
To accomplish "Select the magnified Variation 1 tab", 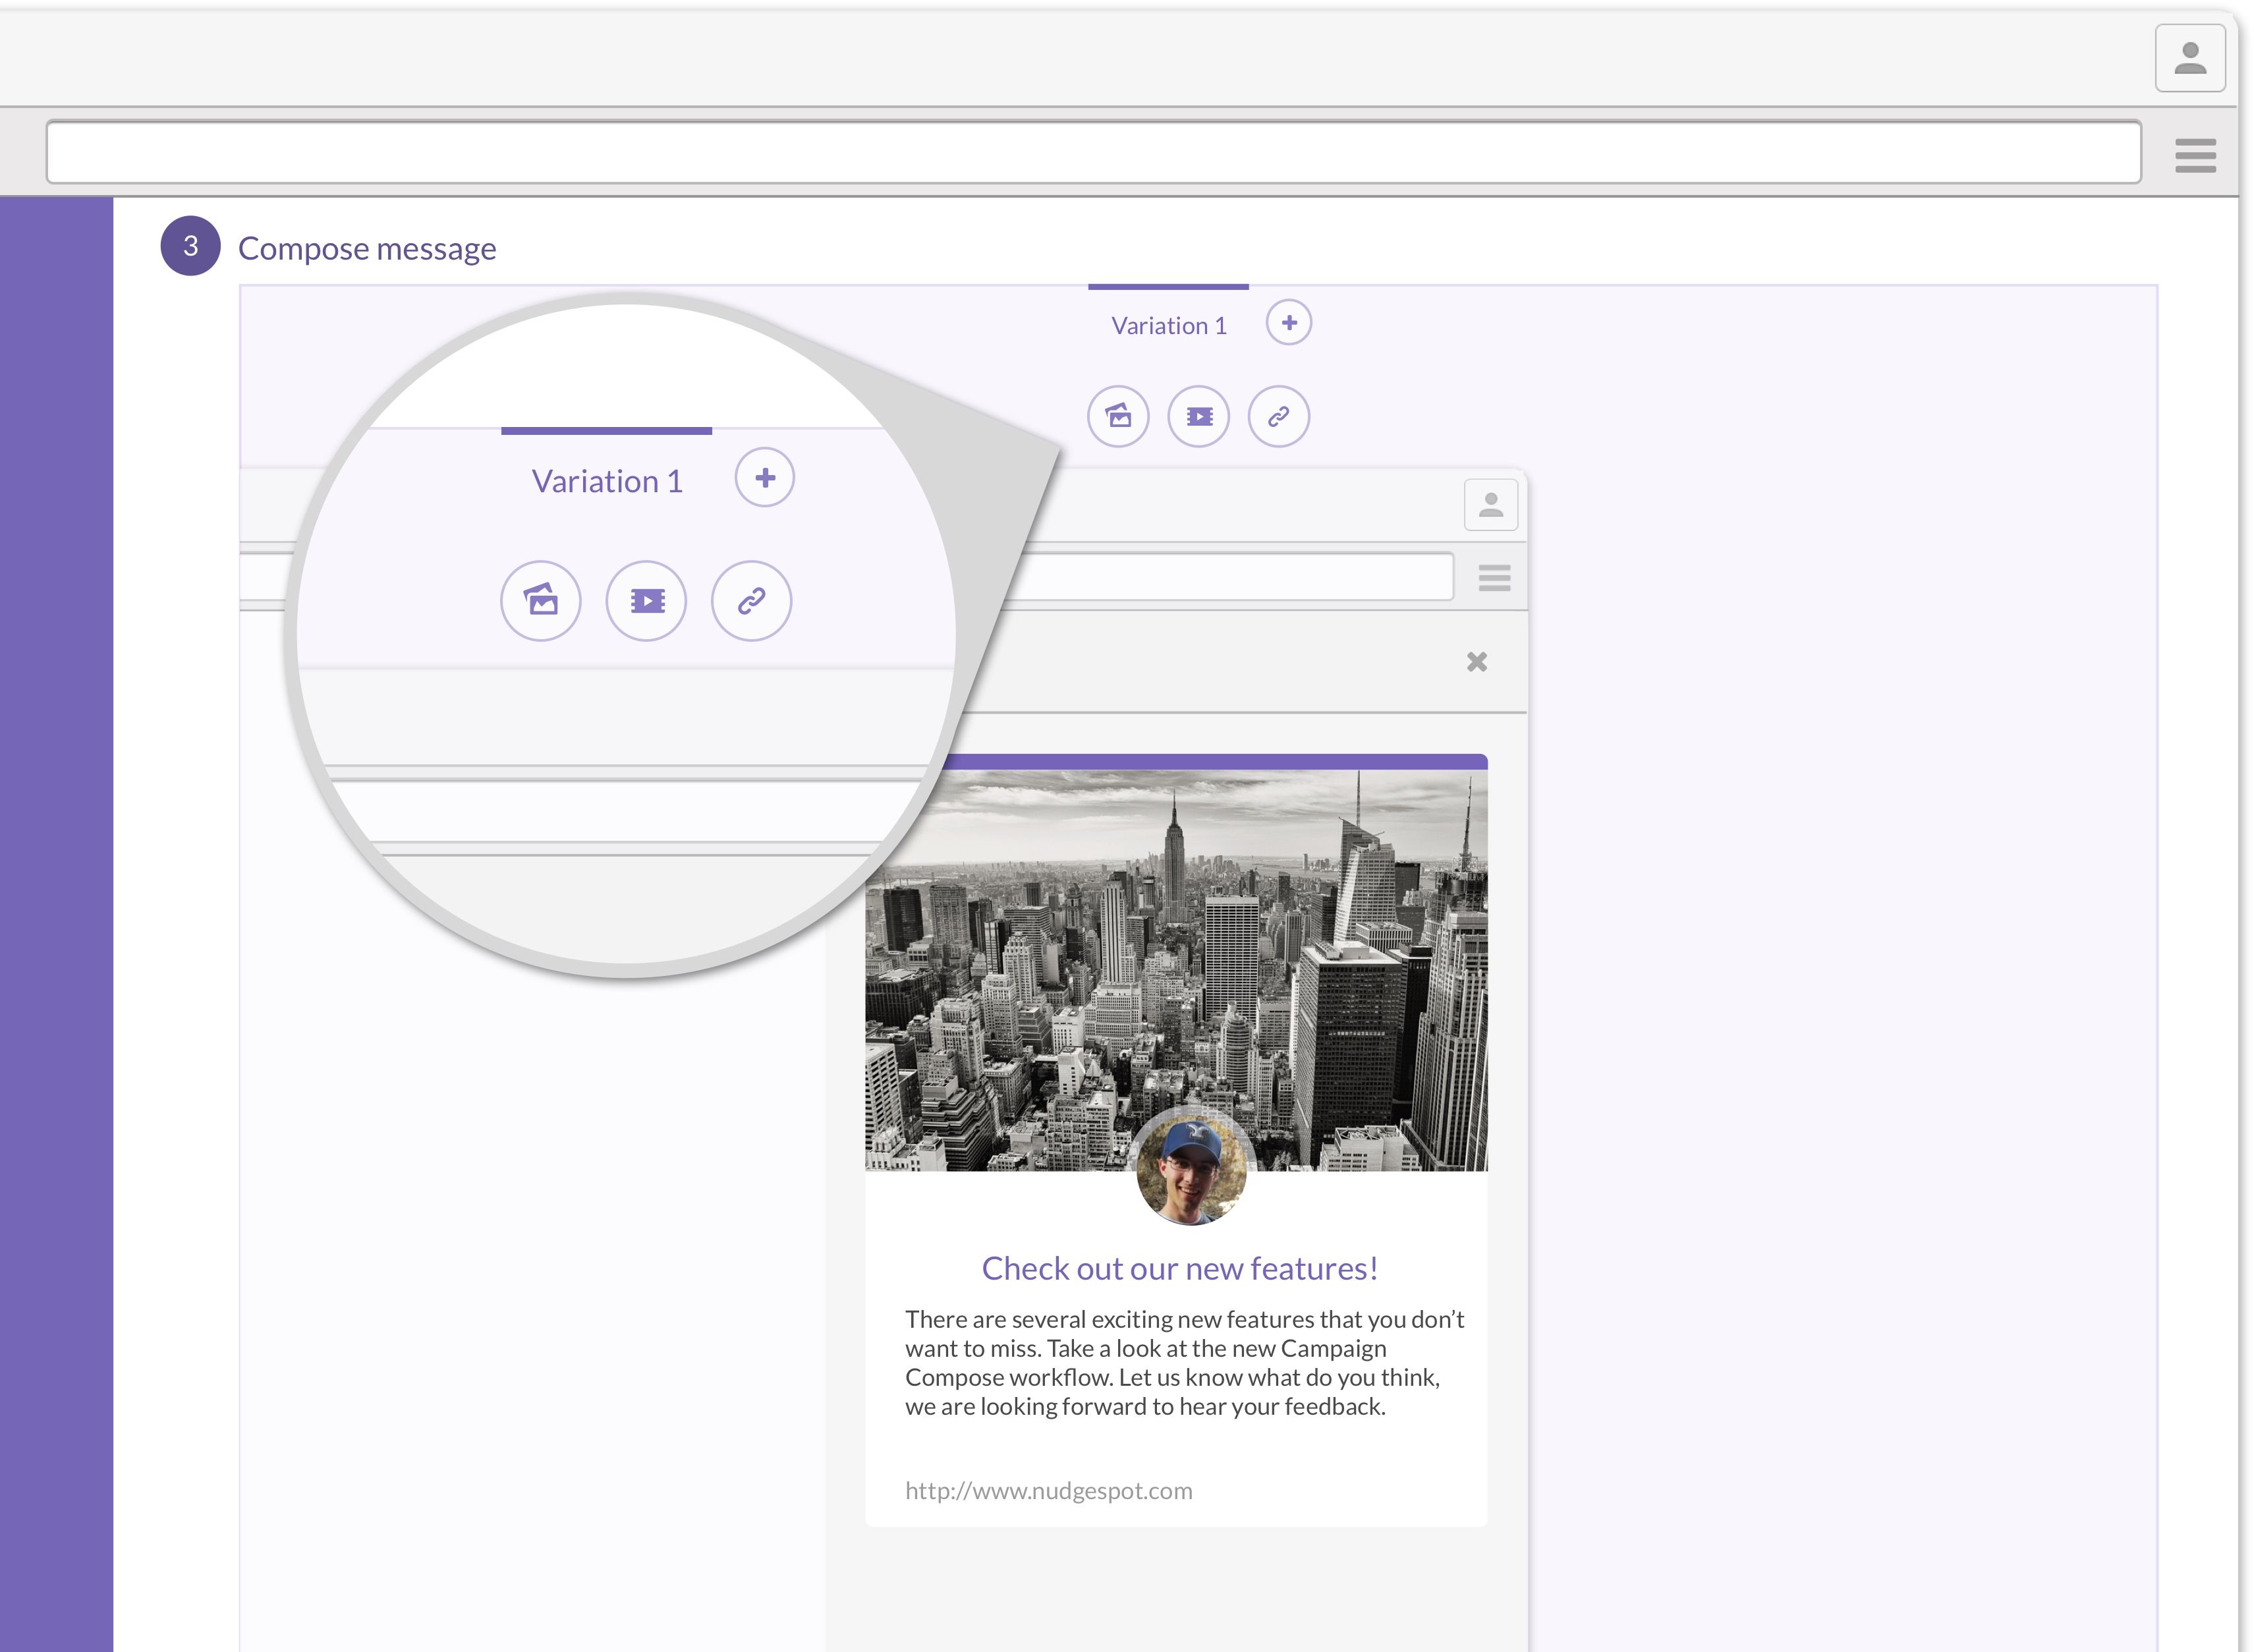I will point(607,481).
